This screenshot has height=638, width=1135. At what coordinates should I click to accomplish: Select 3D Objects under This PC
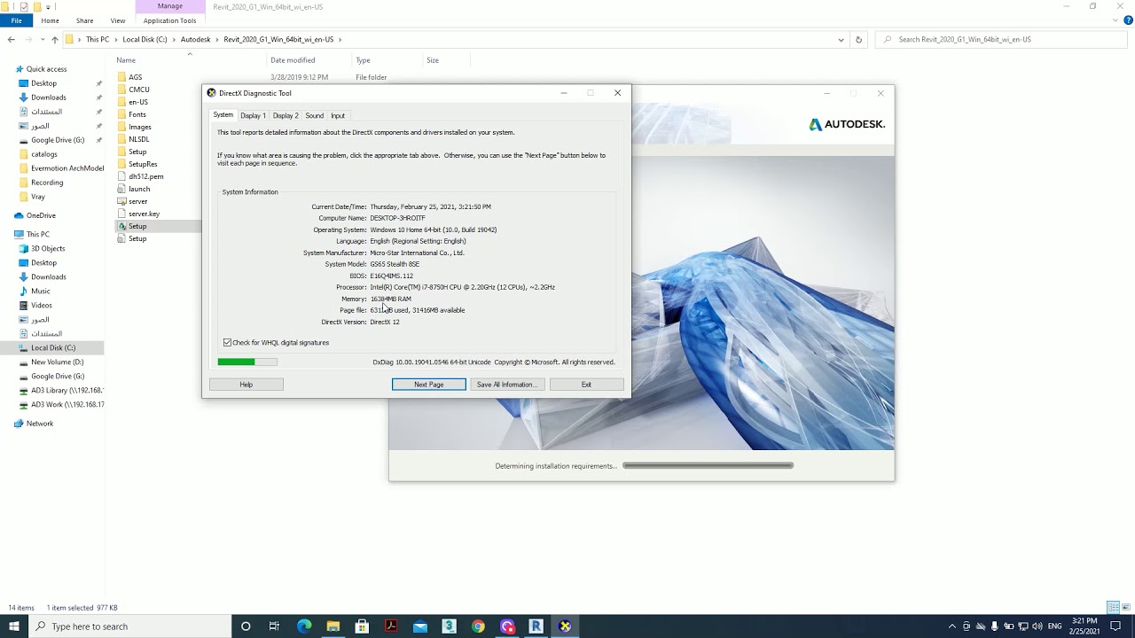point(48,248)
